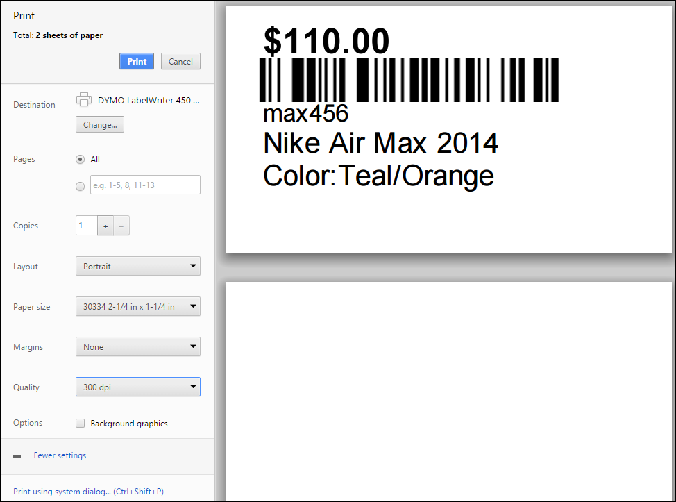This screenshot has height=502, width=676.
Task: Open the Layout Portrait dropdown
Action: click(138, 266)
